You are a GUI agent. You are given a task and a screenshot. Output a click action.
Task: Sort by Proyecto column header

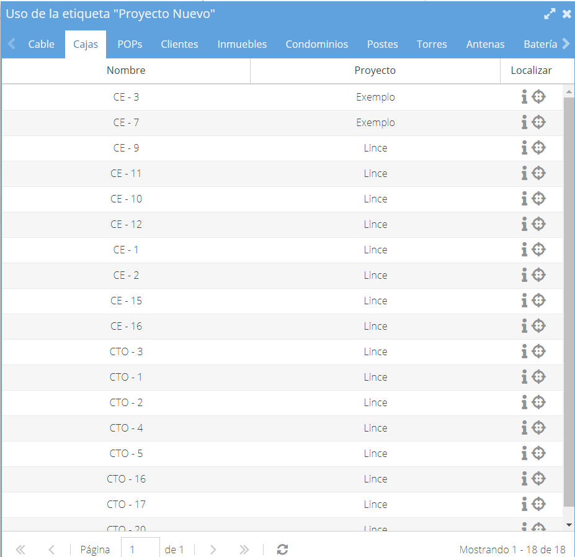click(x=375, y=71)
